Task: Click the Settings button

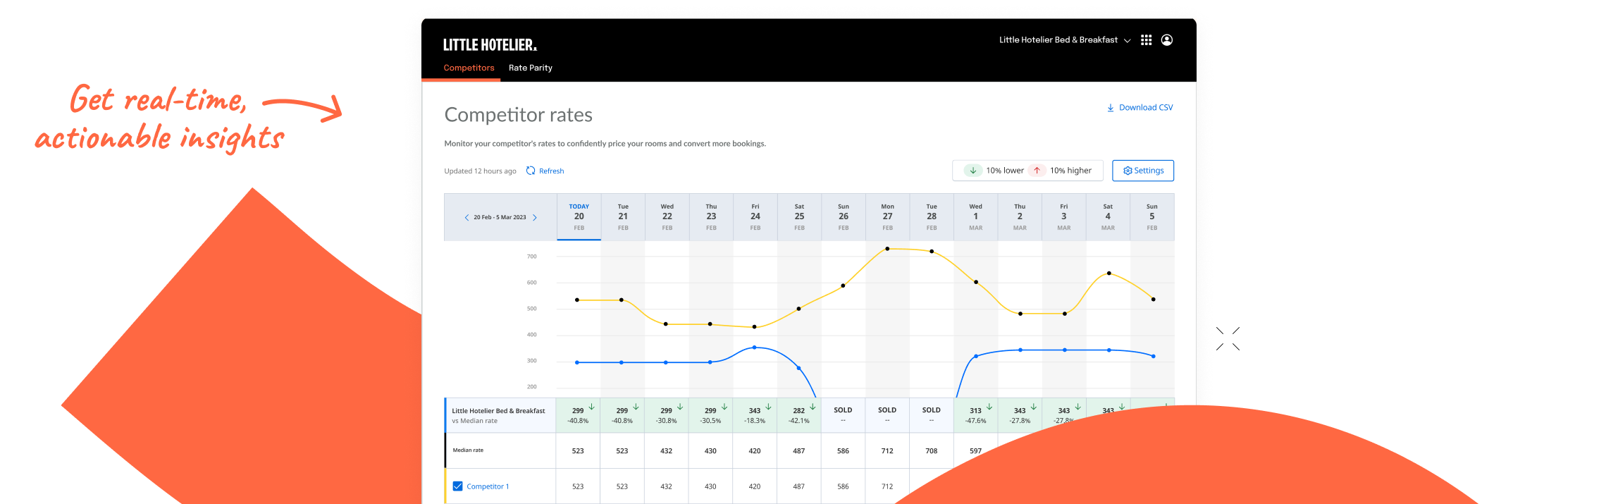Action: (x=1143, y=171)
